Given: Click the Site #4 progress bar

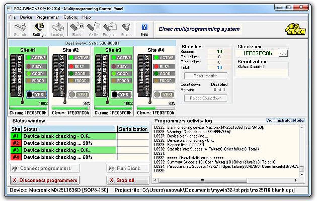Looking at the screenshot, I should (x=156, y=108).
